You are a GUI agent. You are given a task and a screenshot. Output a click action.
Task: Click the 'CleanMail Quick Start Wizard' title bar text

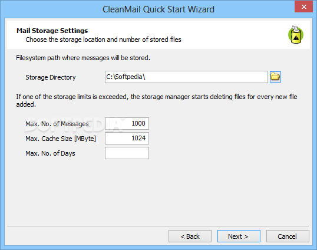point(158,9)
